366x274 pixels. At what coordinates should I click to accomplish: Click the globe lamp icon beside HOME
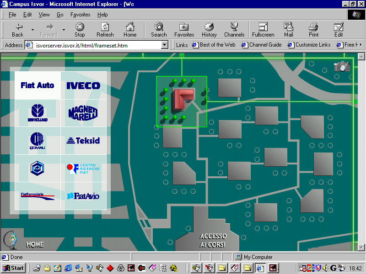(x=11, y=240)
